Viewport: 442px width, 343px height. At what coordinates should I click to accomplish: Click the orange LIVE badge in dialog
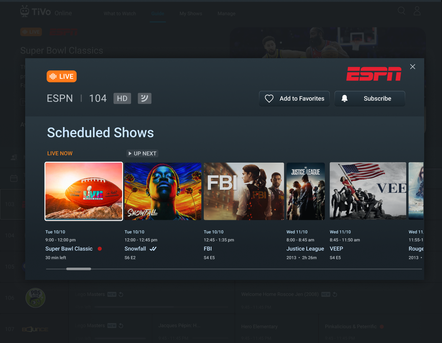62,76
